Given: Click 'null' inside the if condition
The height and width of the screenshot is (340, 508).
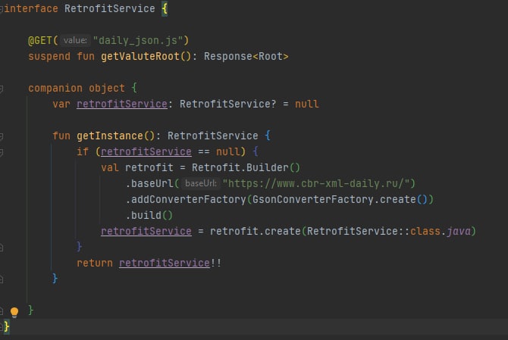Looking at the screenshot, I should [228, 151].
